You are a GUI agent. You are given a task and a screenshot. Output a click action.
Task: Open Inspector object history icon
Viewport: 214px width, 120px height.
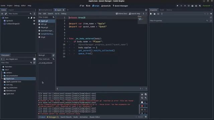pyautogui.click(x=211, y=14)
